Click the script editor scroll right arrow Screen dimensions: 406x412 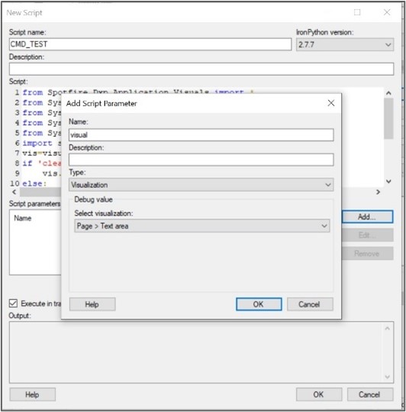coord(378,192)
